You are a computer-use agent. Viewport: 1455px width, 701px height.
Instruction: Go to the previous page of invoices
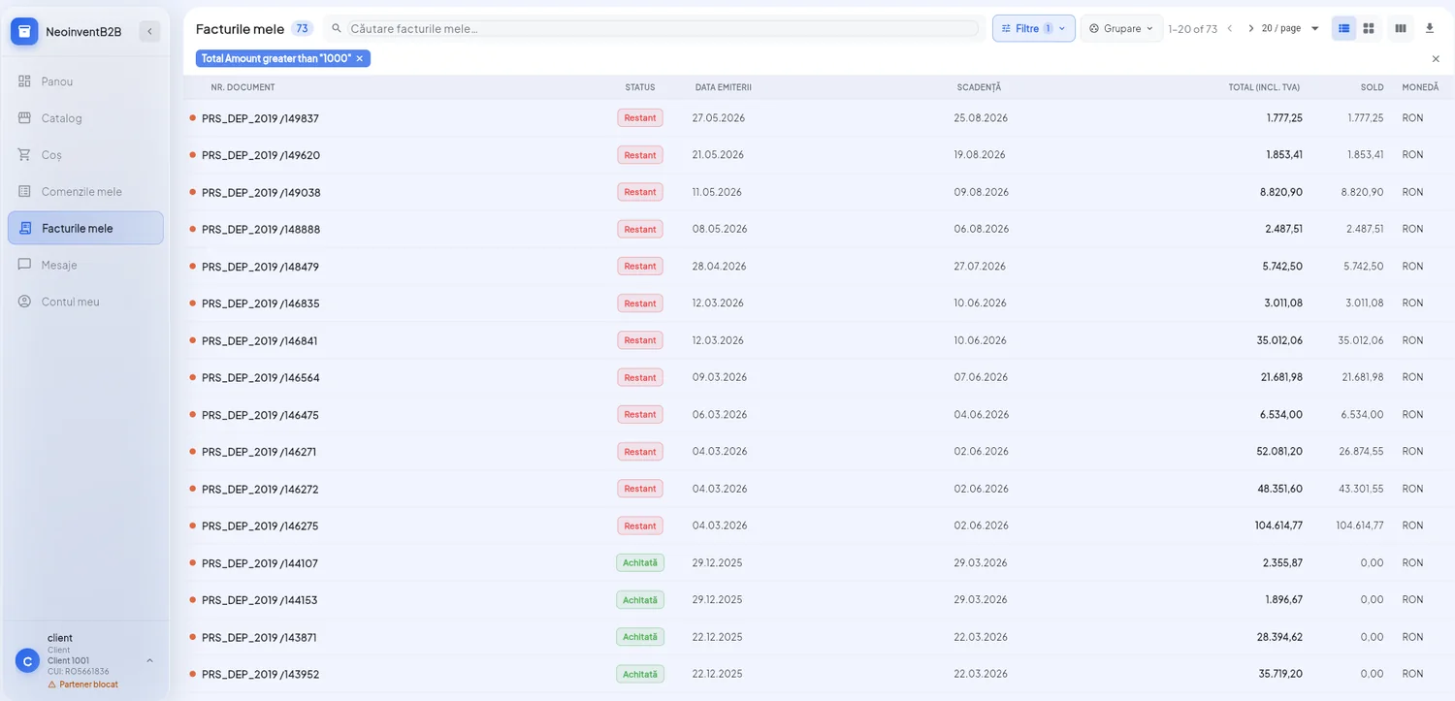[x=1230, y=29]
